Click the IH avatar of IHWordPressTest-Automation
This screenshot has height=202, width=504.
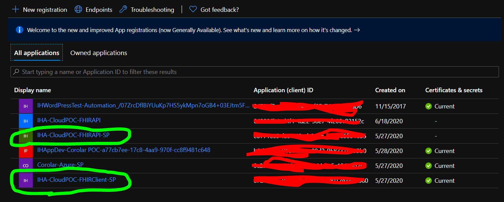tap(26, 106)
